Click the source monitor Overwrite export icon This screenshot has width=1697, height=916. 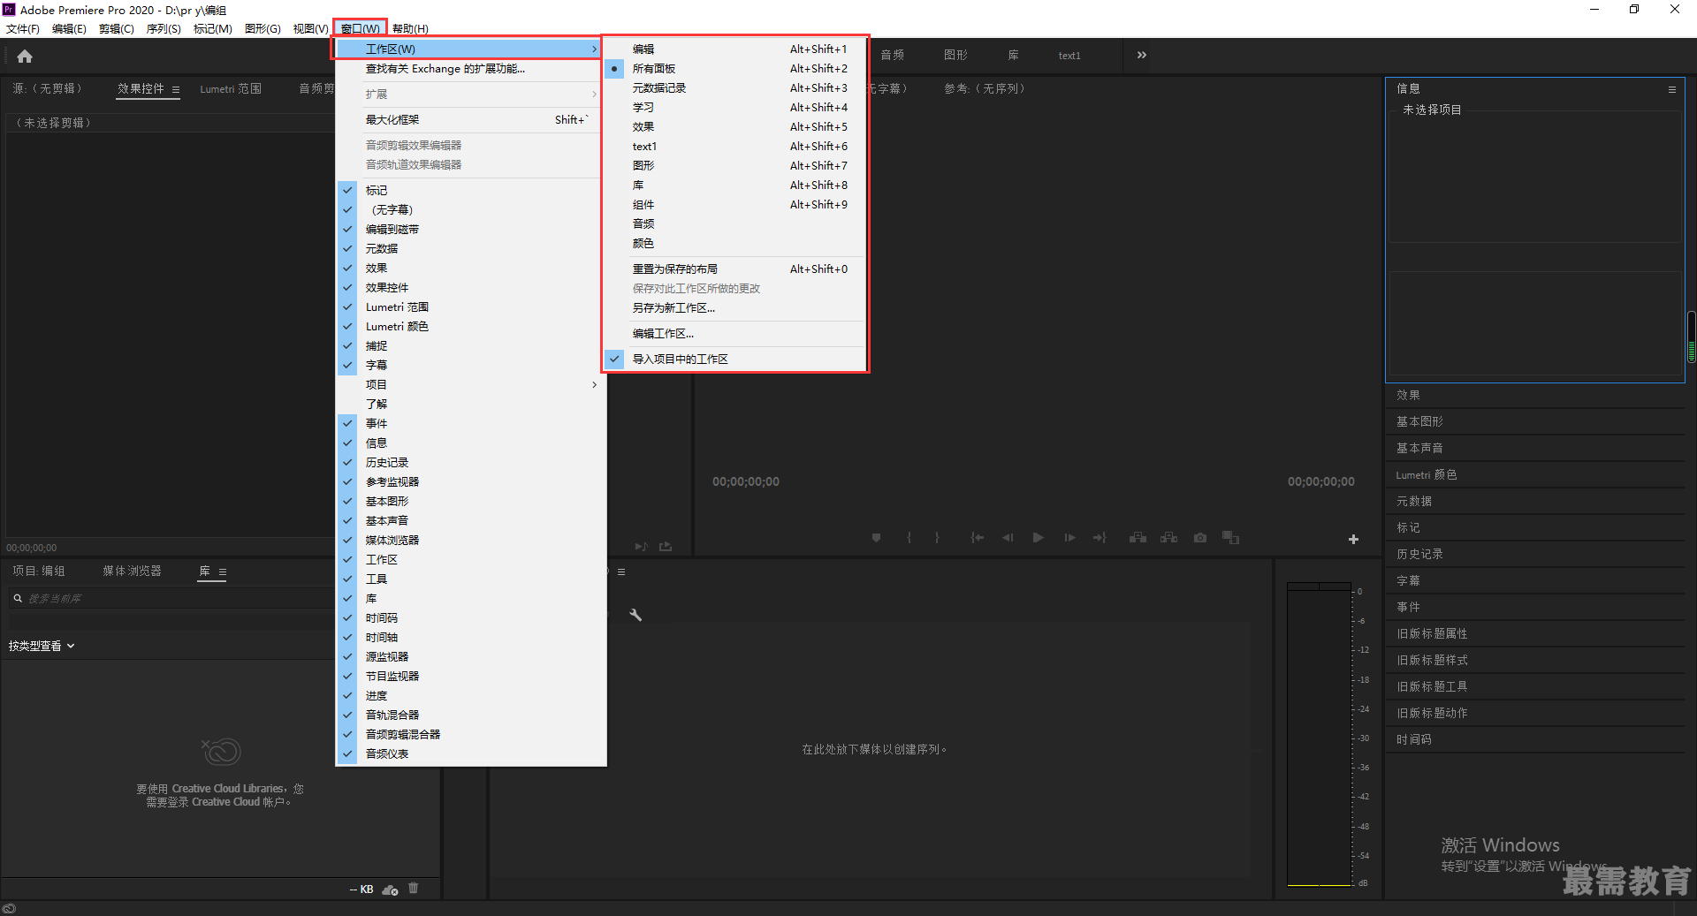[x=666, y=547]
